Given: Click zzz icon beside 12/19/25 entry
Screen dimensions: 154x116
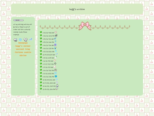Looking at the screenshot, I should click(x=56, y=54).
